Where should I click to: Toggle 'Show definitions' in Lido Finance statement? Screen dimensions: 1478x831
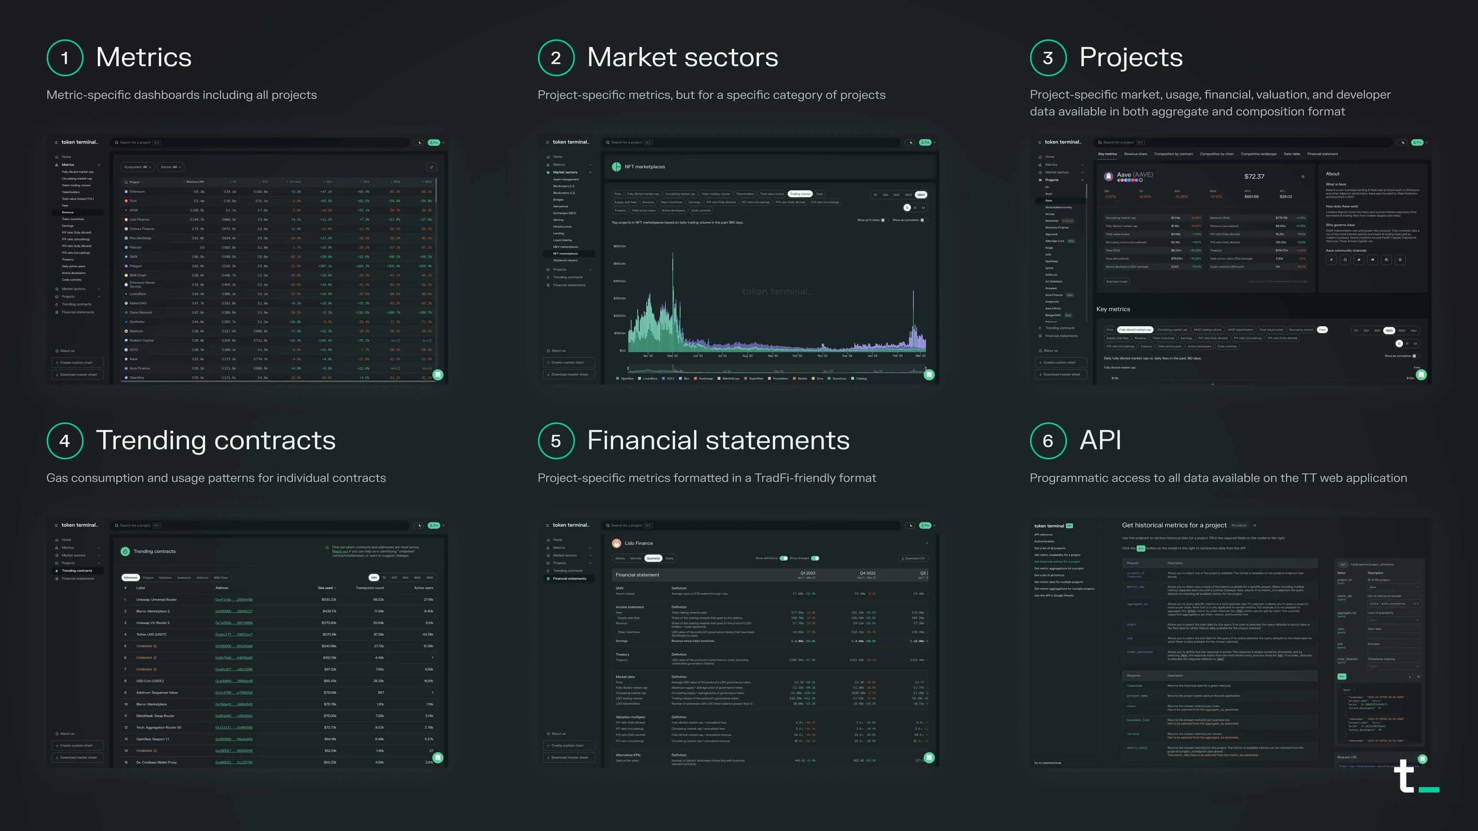783,558
